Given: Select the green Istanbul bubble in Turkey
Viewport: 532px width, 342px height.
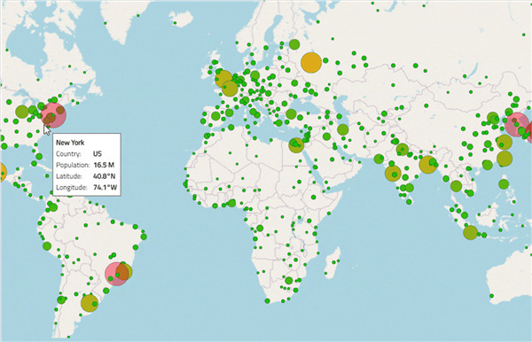Looking at the screenshot, I should [x=291, y=114].
